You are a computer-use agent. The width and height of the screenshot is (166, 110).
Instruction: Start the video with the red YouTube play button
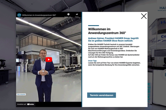coord(49,59)
